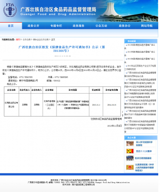Open the 深入学习实践科学发展观 topic link

coord(144,144)
